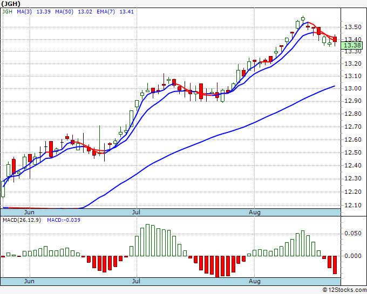The height and width of the screenshot is (294, 367).
Task: Click the MA(50) value 13.02
Action: pos(85,12)
